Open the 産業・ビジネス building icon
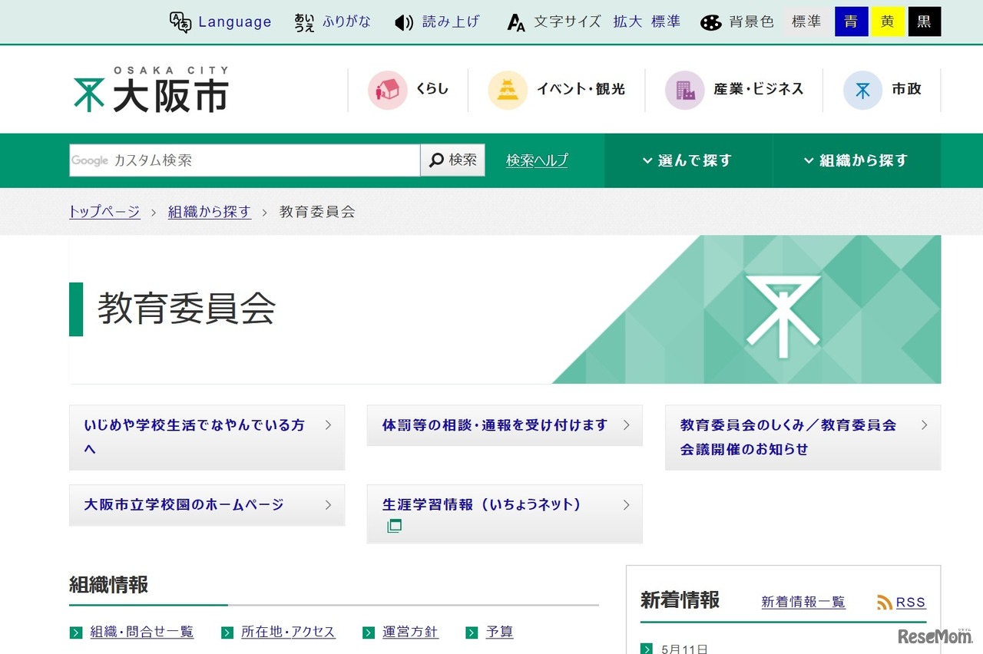The image size is (983, 654). click(684, 90)
